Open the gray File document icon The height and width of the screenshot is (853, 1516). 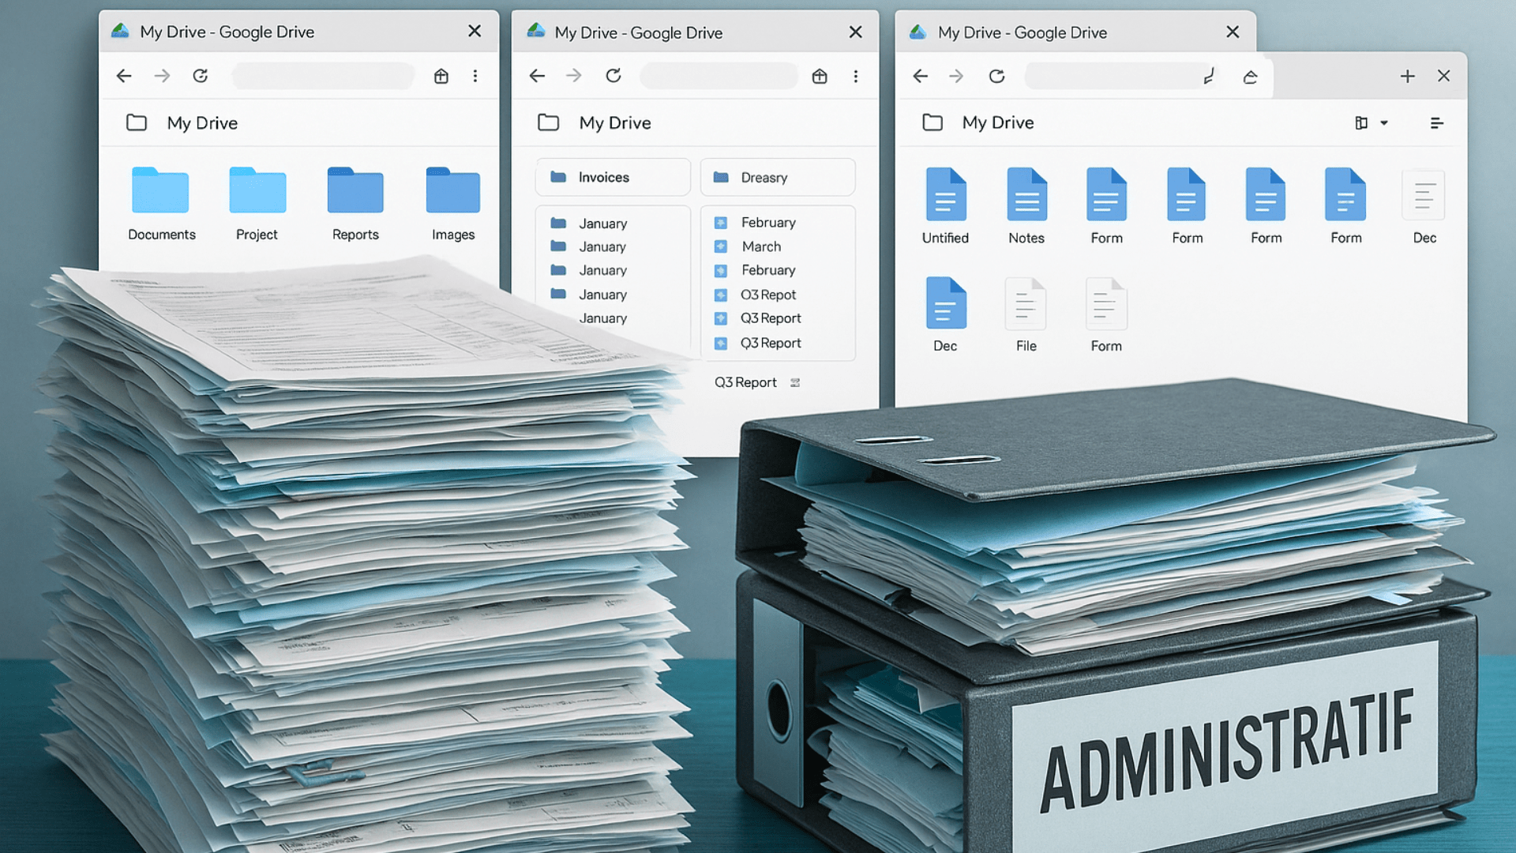click(1026, 304)
